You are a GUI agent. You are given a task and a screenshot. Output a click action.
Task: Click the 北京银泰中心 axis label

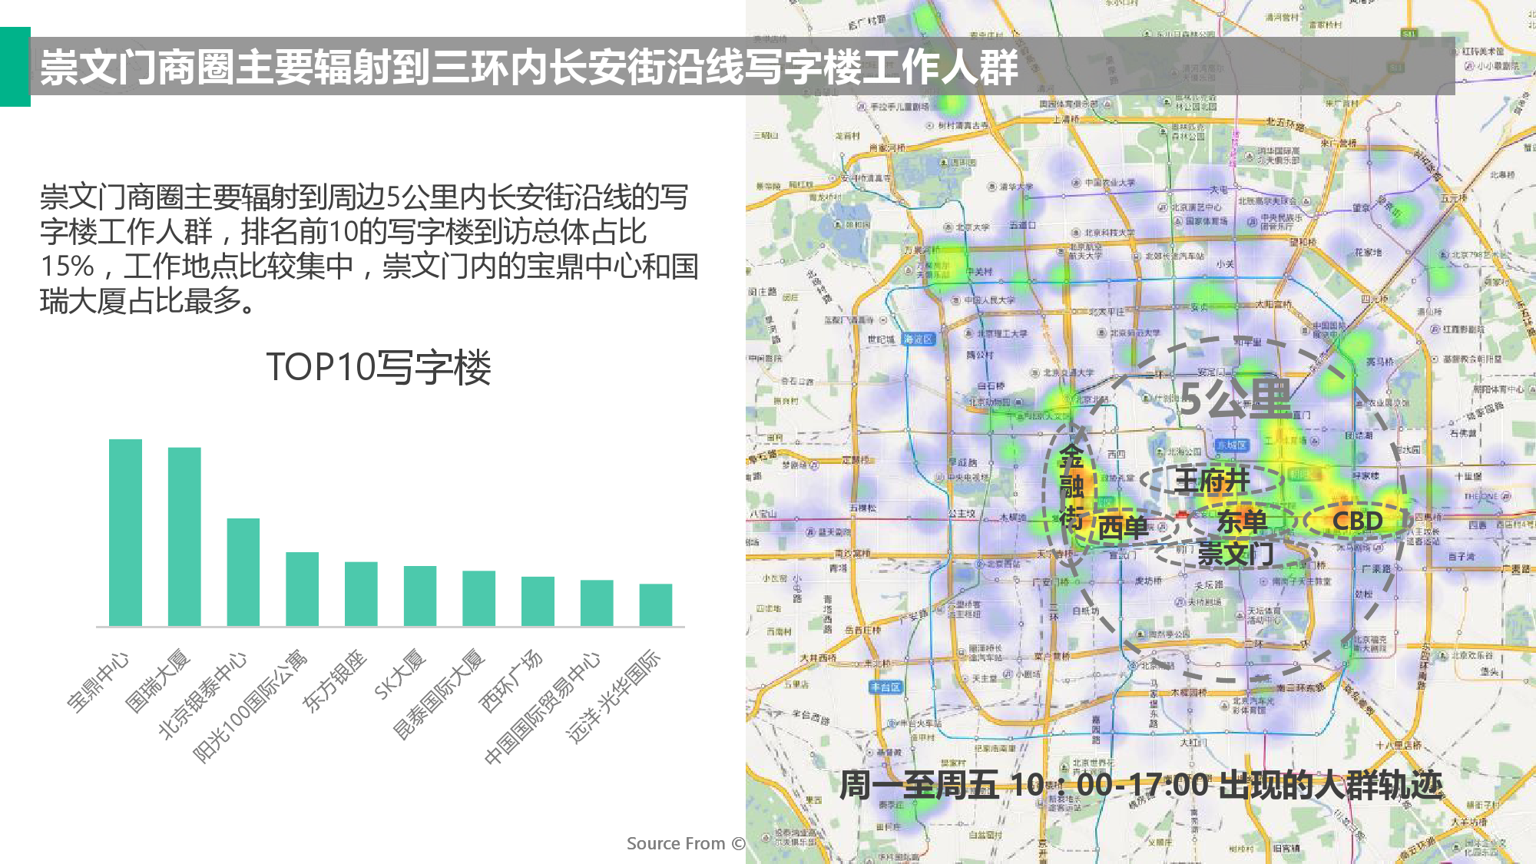(x=203, y=695)
